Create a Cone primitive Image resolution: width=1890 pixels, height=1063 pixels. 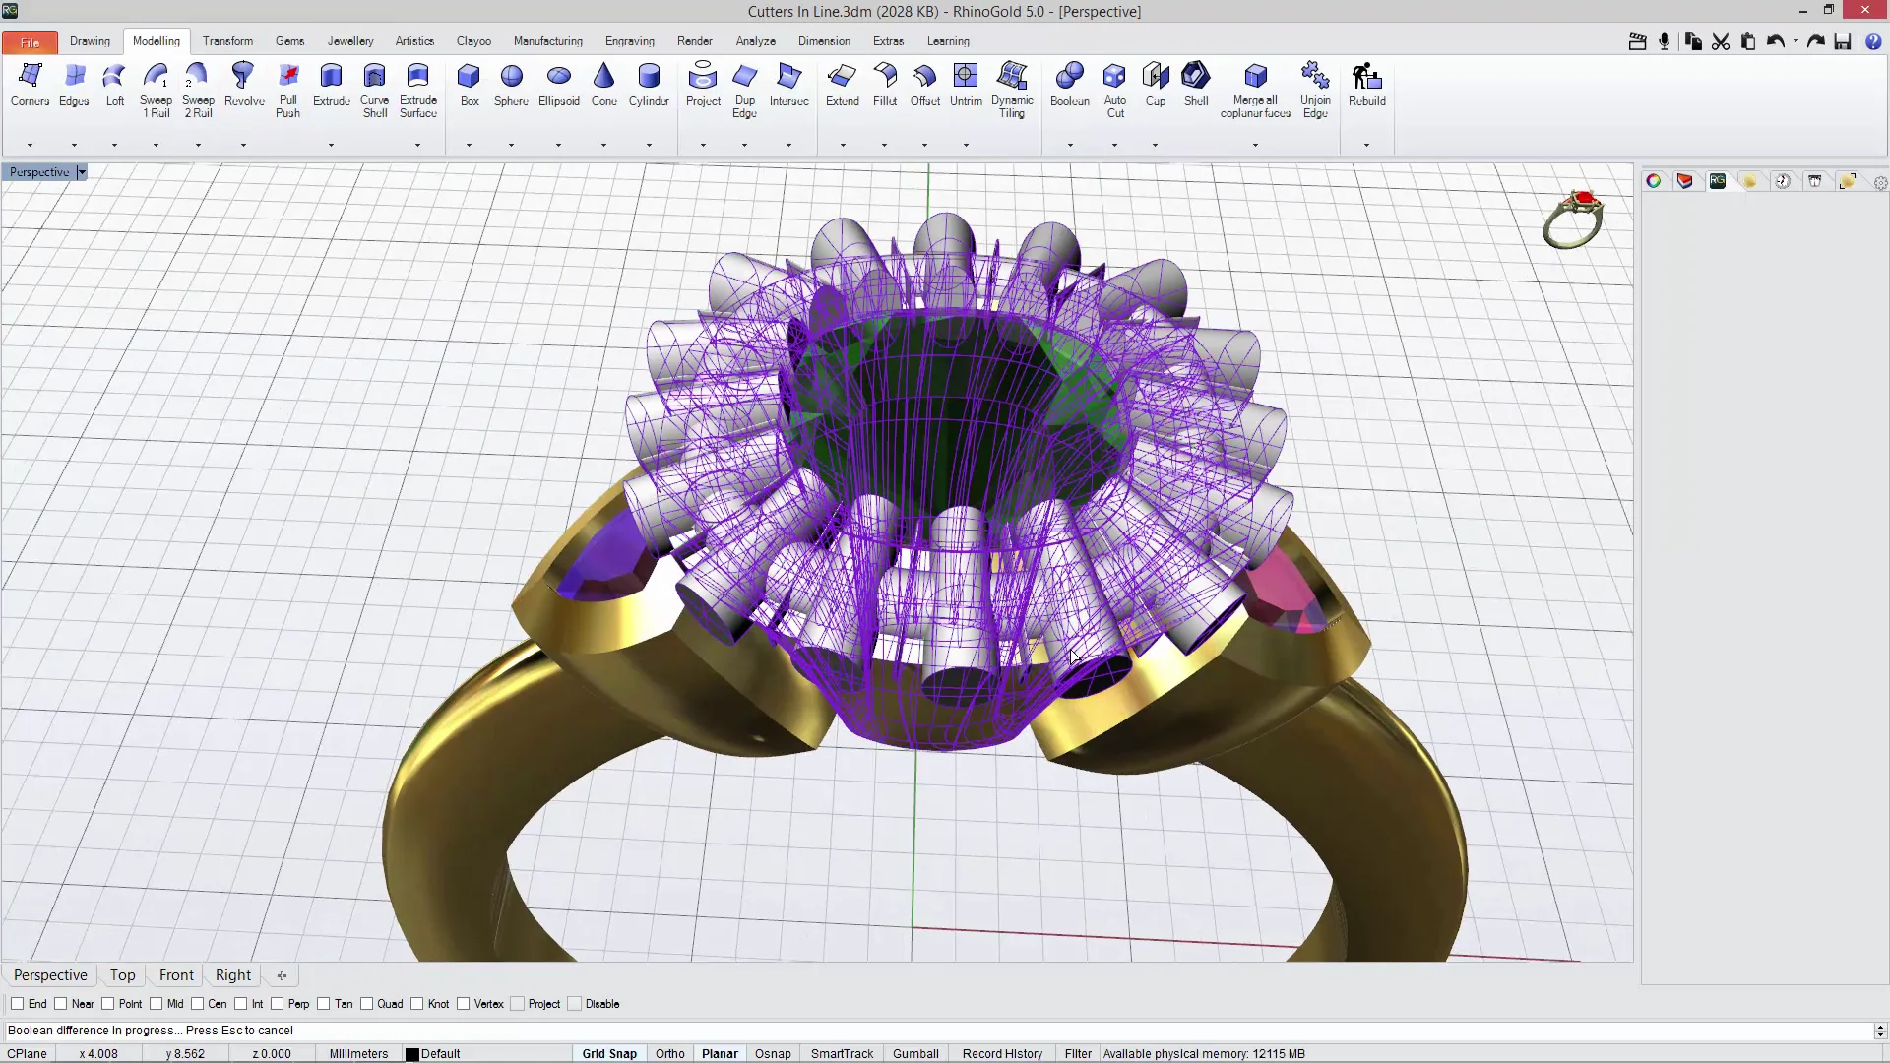point(603,85)
